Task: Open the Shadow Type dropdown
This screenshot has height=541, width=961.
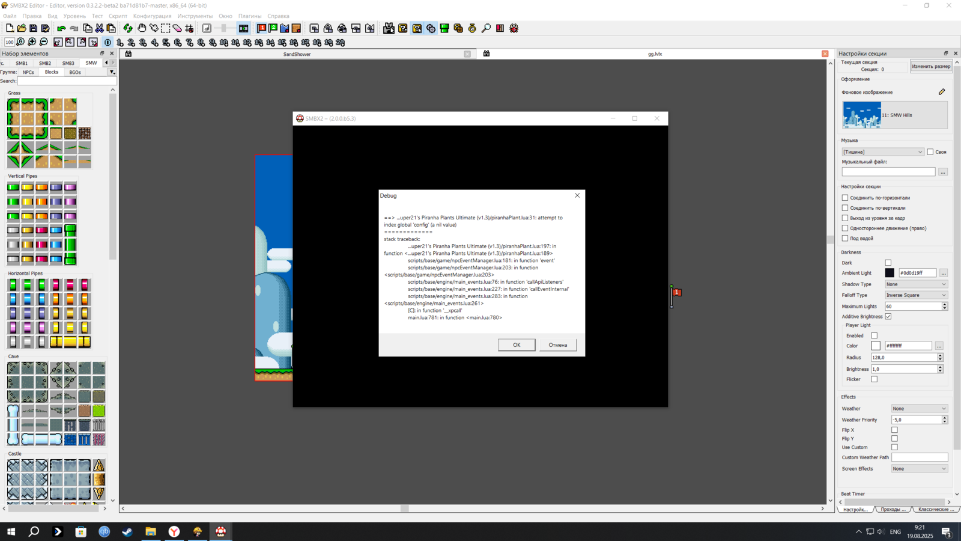Action: 916,284
